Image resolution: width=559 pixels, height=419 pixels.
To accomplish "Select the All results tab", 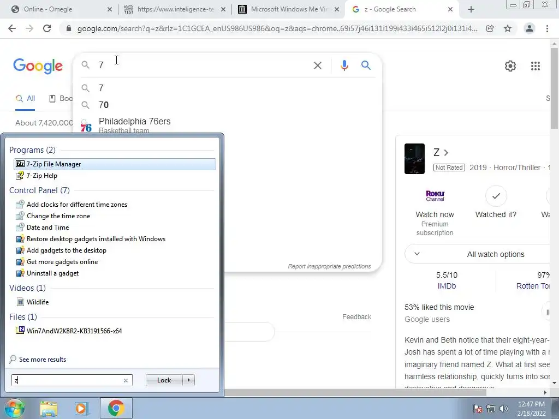I will (25, 98).
